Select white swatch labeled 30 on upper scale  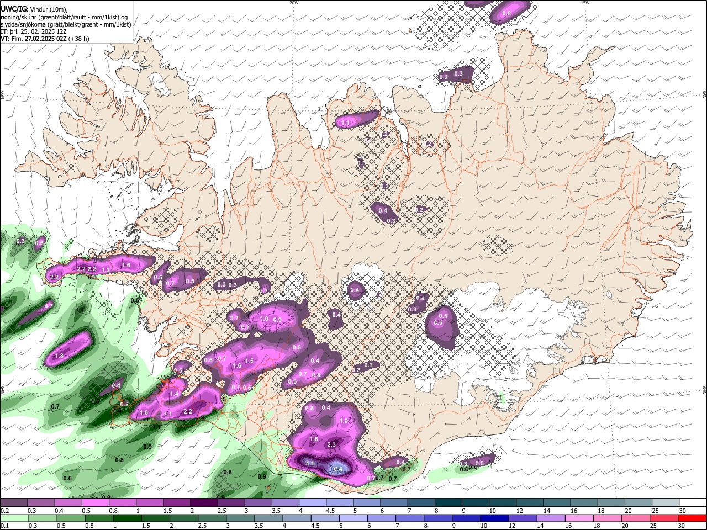click(x=693, y=502)
